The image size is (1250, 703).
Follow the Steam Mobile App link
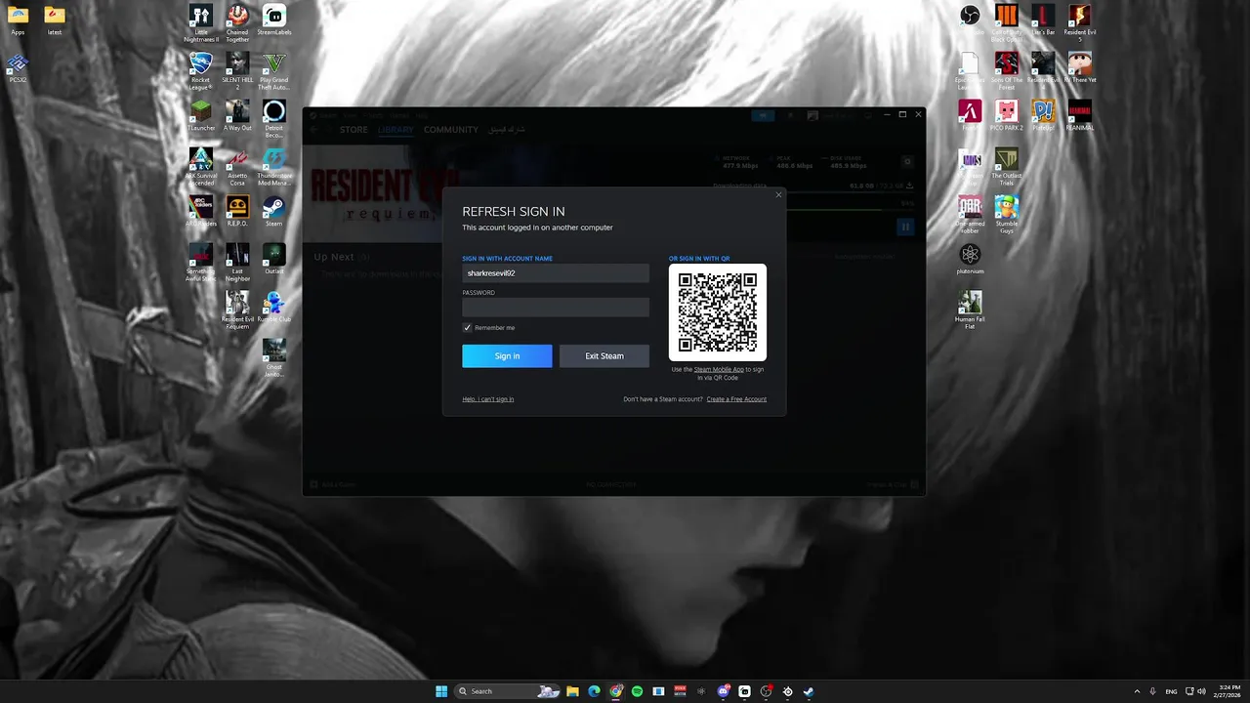pos(719,369)
